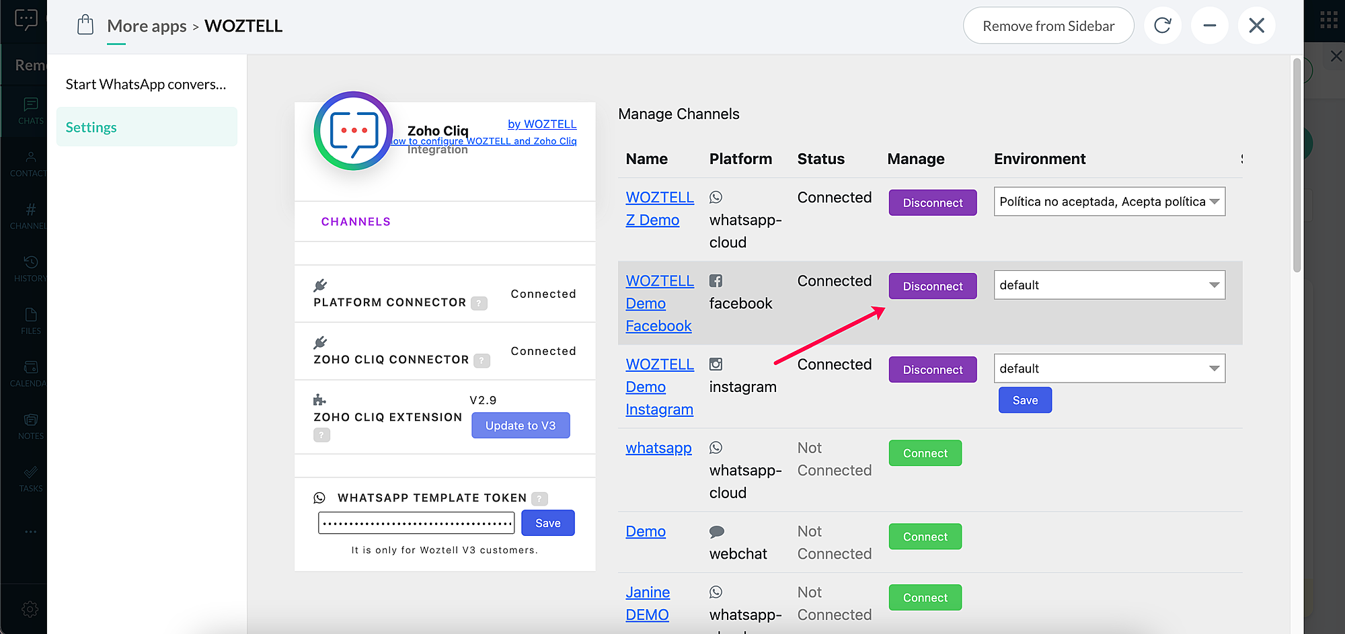Open the Janine DEMO channel link
This screenshot has height=634, width=1345.
point(648,603)
